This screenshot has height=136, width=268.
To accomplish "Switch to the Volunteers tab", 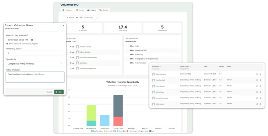I will point(67,10).
